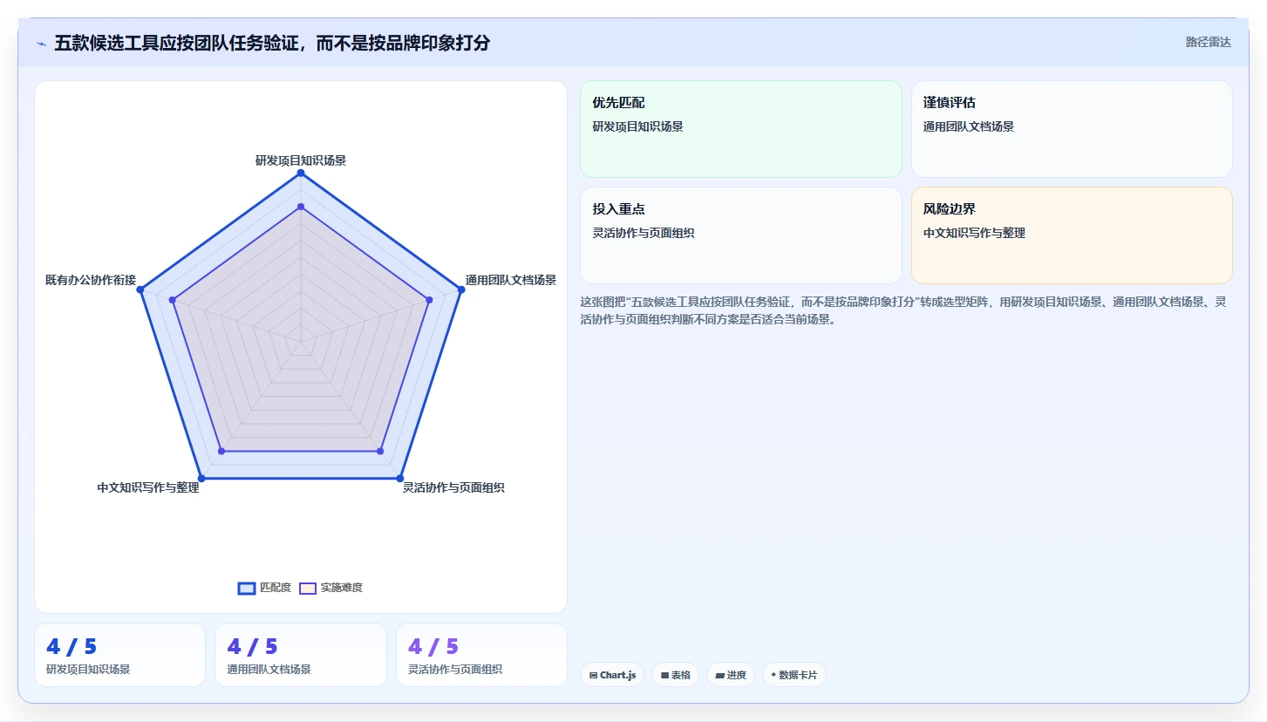Select the 中文知识写作与整理 radar axis label

click(148, 487)
